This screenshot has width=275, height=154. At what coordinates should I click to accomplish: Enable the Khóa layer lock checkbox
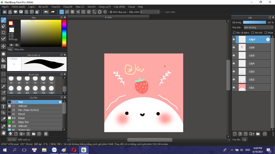(x=266, y=33)
